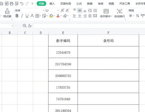The image size is (145, 112).
Task: Expand the 合并居中 dropdown arrow
Action: pos(112,16)
